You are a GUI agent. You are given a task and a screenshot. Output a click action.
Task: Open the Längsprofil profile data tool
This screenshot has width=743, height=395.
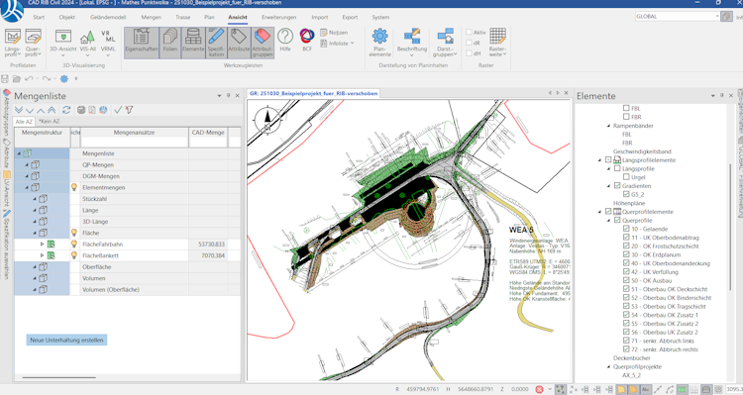pos(13,43)
